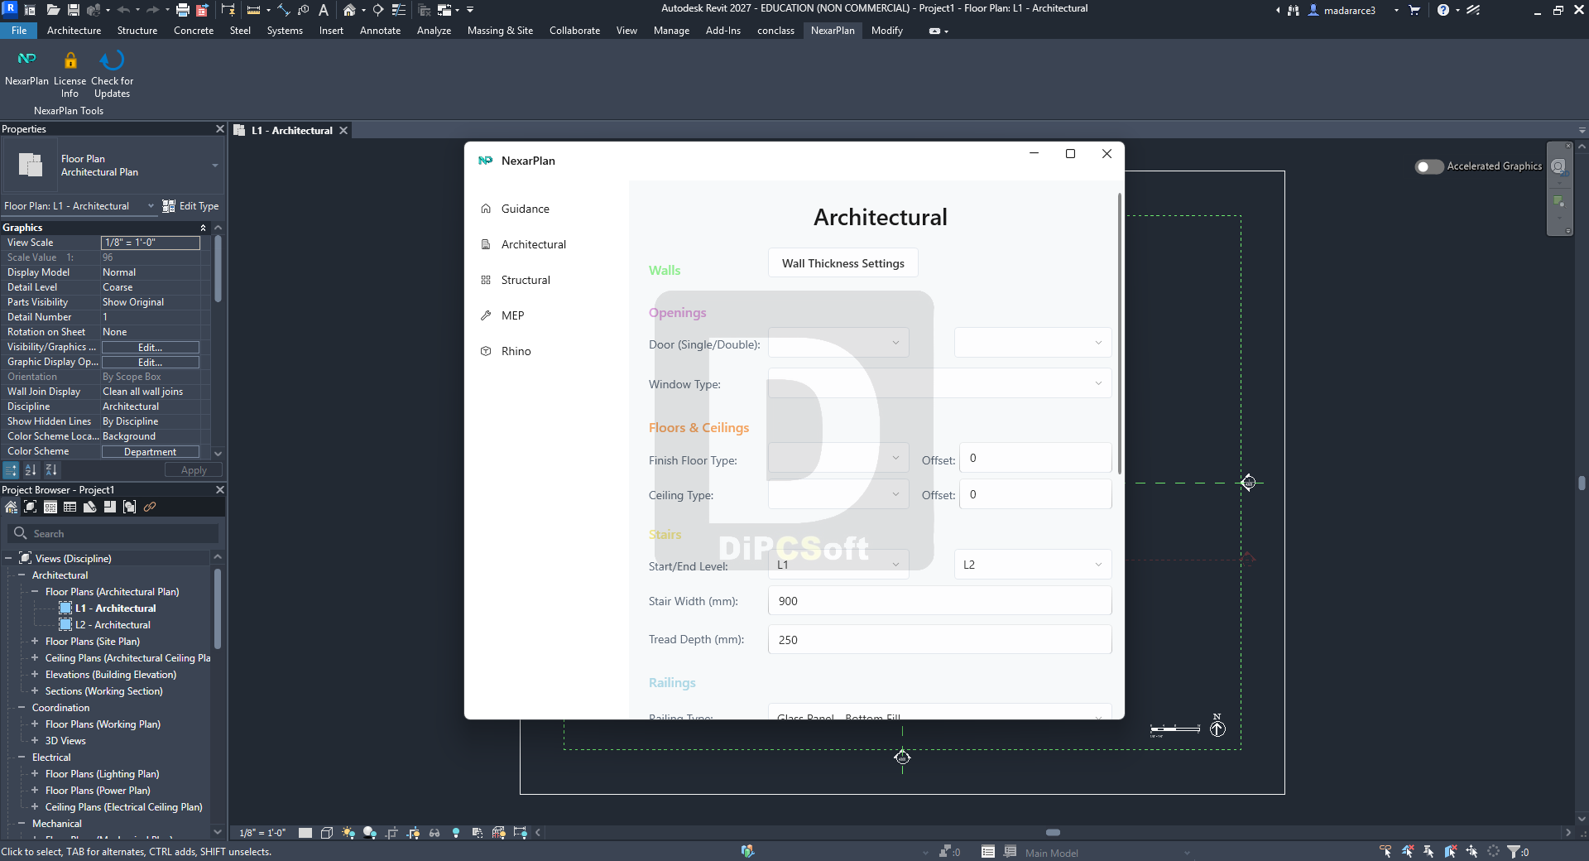Viewport: 1589px width, 861px height.
Task: Open License Info from NexarPlan Tools
Action: 70,74
